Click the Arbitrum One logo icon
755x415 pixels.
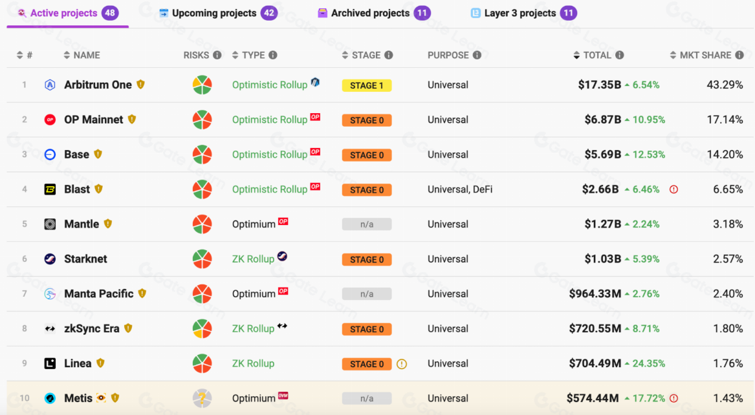click(50, 85)
